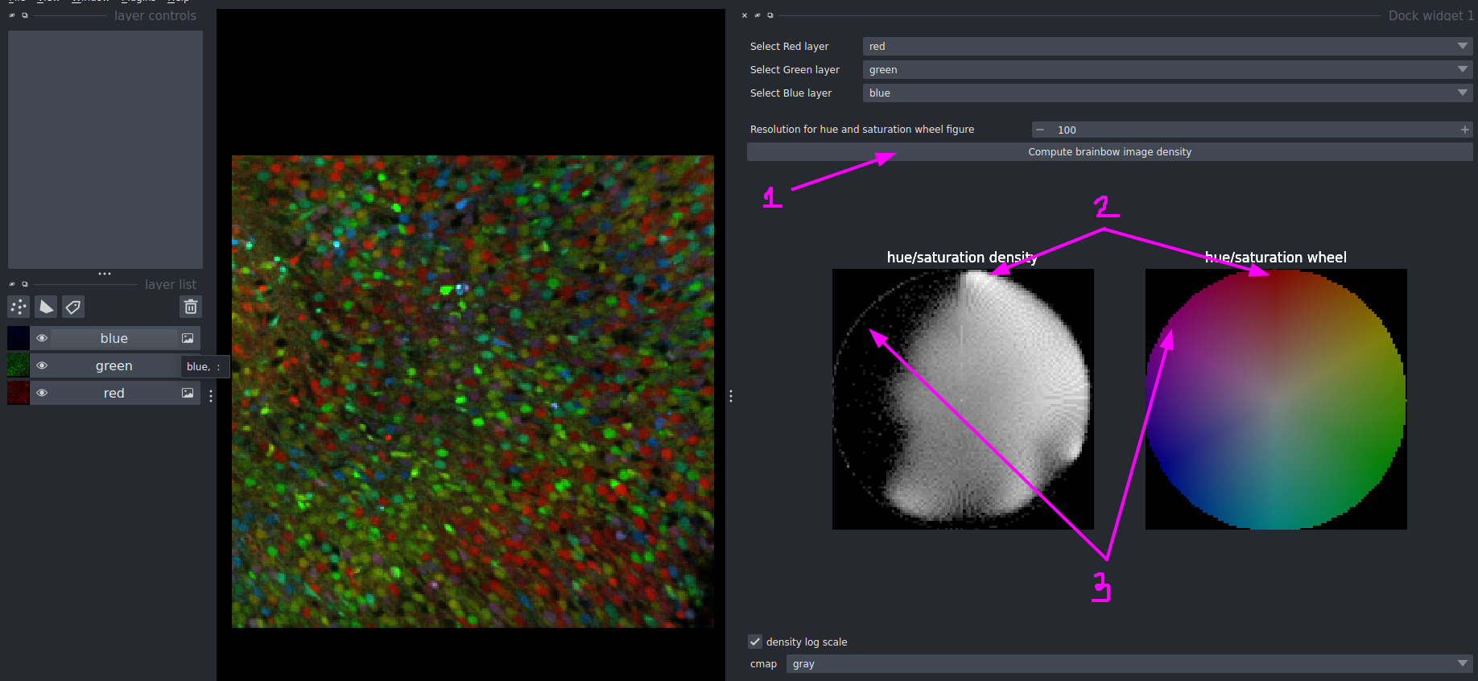Click Compute brainbow image density button
The image size is (1478, 681).
coord(1109,152)
